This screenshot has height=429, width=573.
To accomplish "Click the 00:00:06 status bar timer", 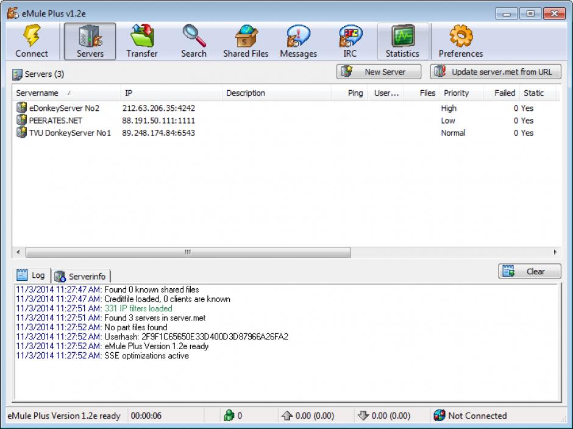I will pos(146,416).
